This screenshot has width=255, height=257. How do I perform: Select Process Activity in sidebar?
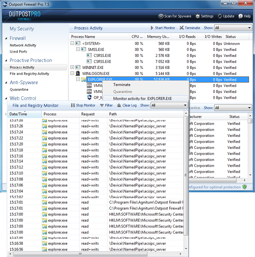(x=35, y=67)
